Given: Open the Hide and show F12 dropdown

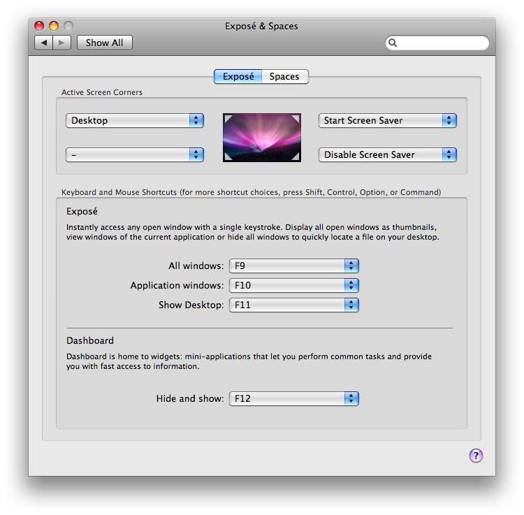Looking at the screenshot, I should click(294, 398).
